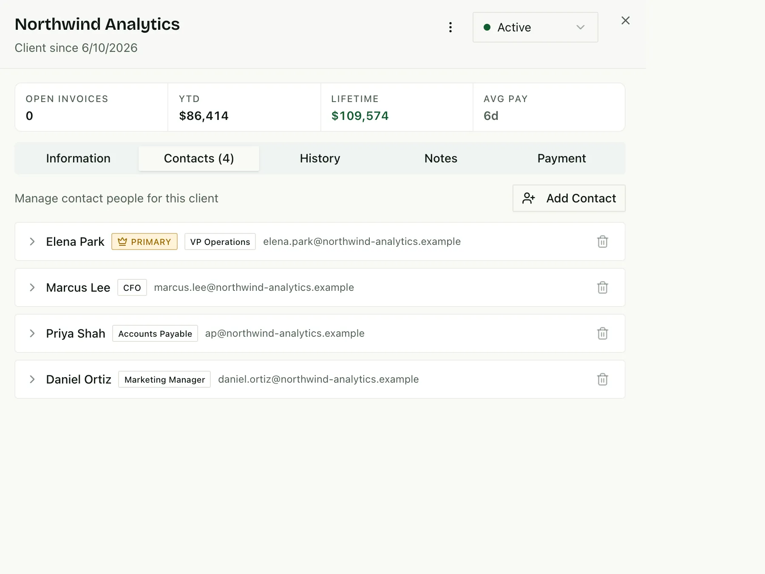
Task: Click the Open Invoices count 0
Action: (29, 116)
